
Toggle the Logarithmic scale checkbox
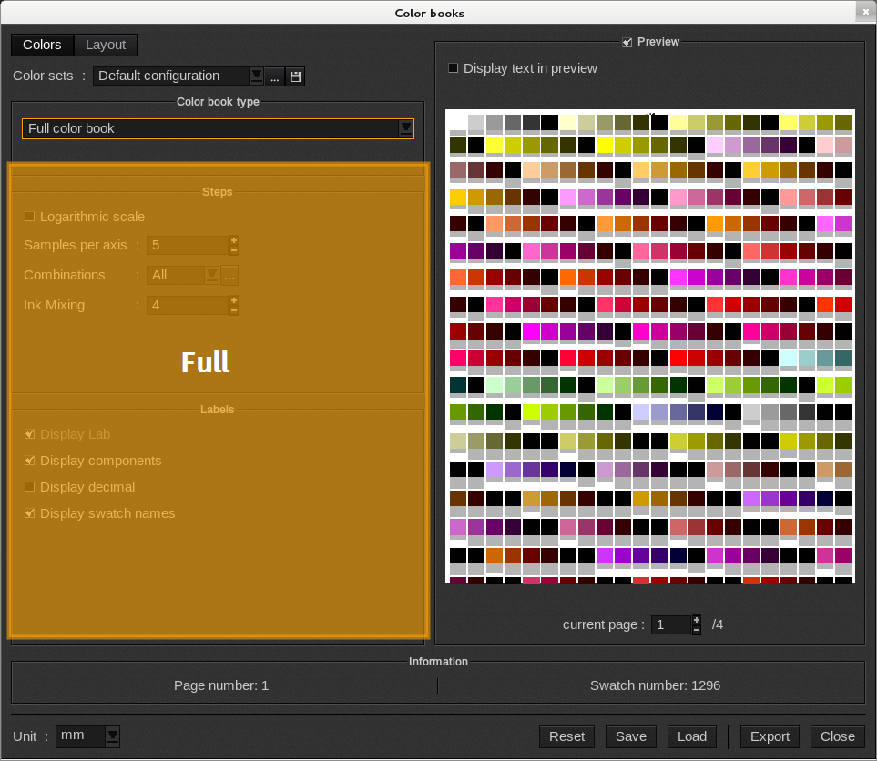[30, 217]
